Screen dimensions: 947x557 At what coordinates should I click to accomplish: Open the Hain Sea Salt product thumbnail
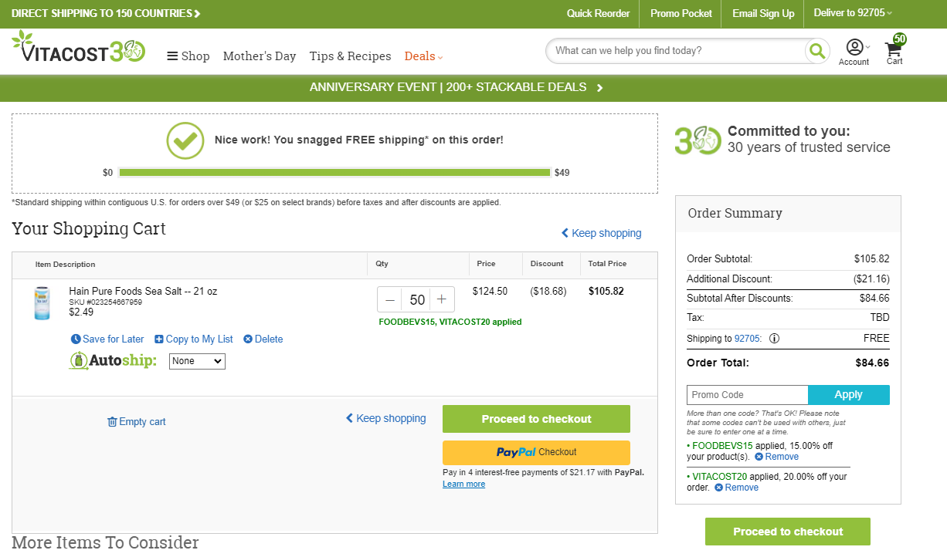42,303
